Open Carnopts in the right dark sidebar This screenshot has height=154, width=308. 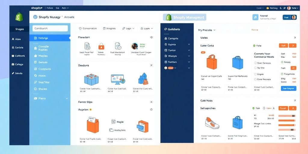171,38
